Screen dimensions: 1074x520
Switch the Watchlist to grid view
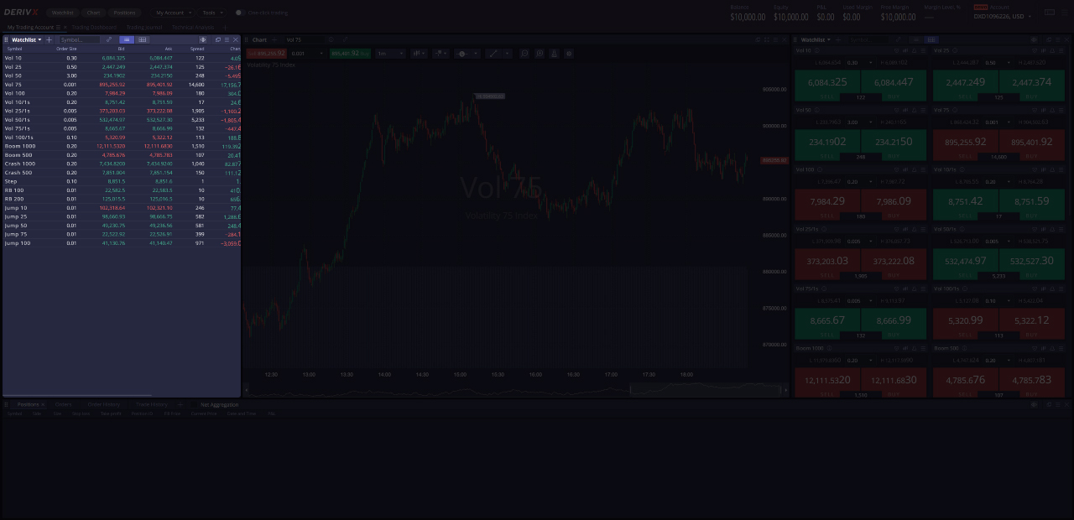(x=142, y=39)
